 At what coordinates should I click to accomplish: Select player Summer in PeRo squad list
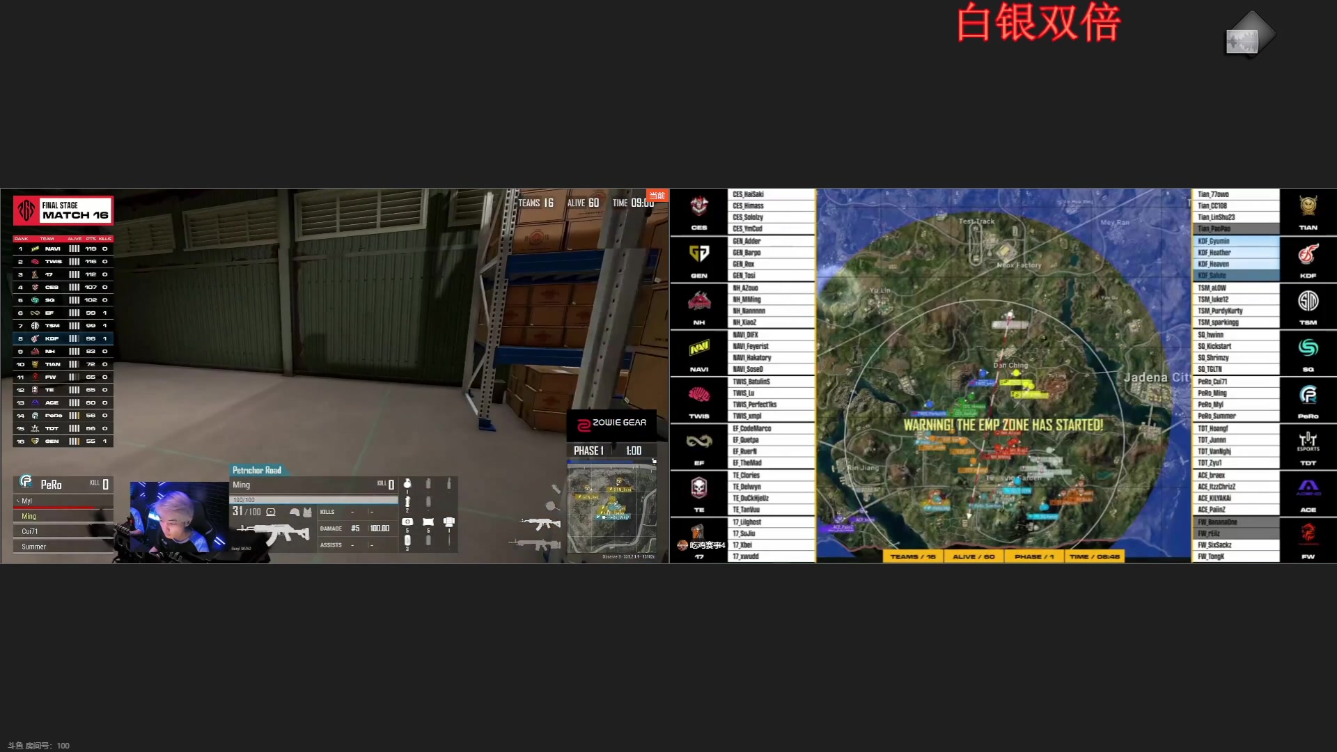[63, 547]
